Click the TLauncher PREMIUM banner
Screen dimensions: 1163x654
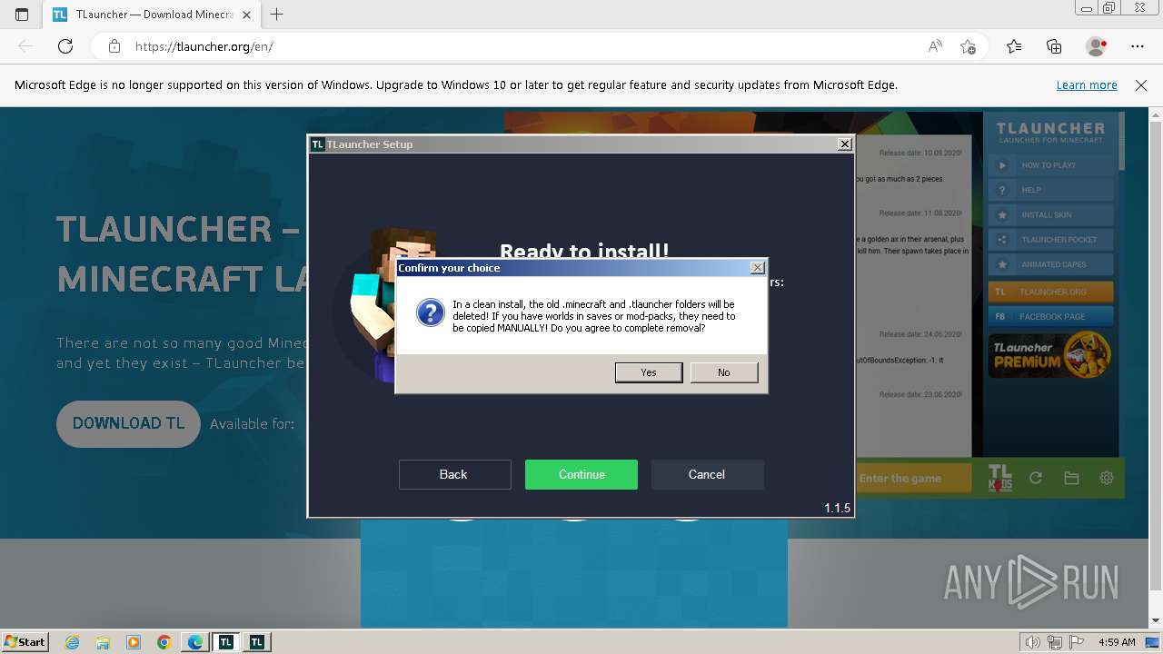pos(1050,355)
